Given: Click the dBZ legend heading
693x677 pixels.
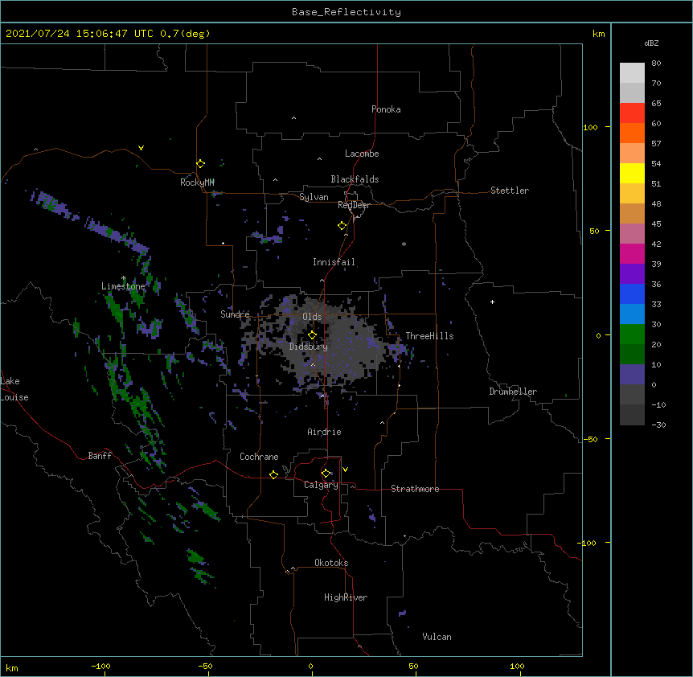Looking at the screenshot, I should 651,43.
